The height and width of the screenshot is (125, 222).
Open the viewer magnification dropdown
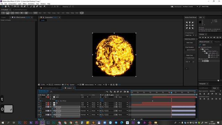click(44, 85)
